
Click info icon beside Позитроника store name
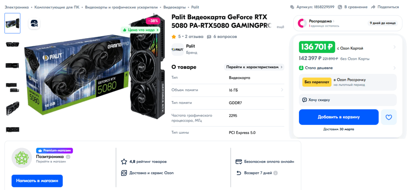68,156
